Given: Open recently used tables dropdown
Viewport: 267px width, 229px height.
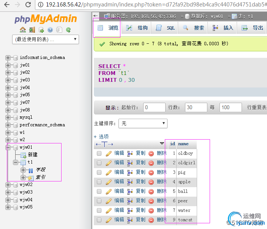Looking at the screenshot, I should pyautogui.click(x=46, y=40).
